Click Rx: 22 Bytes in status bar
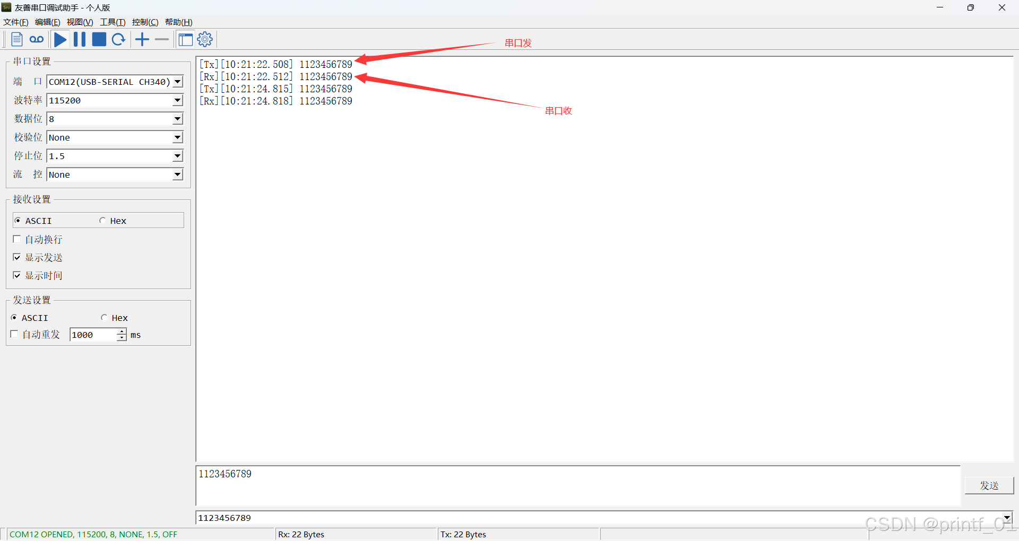The width and height of the screenshot is (1019, 541). pos(301,534)
